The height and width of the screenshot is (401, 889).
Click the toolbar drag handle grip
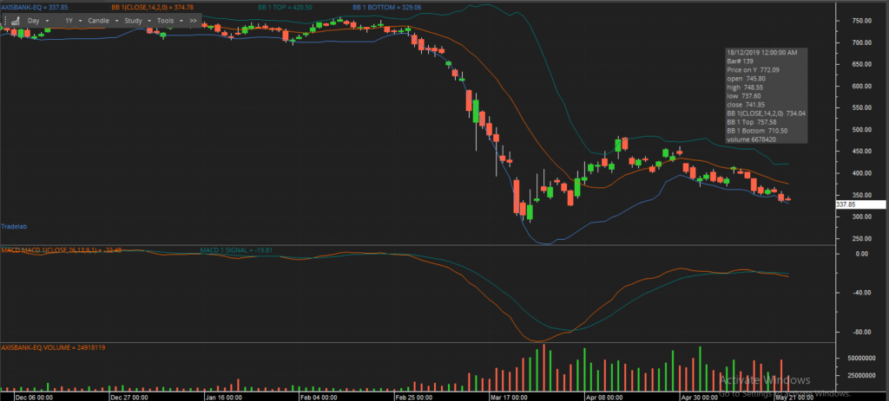(4, 21)
